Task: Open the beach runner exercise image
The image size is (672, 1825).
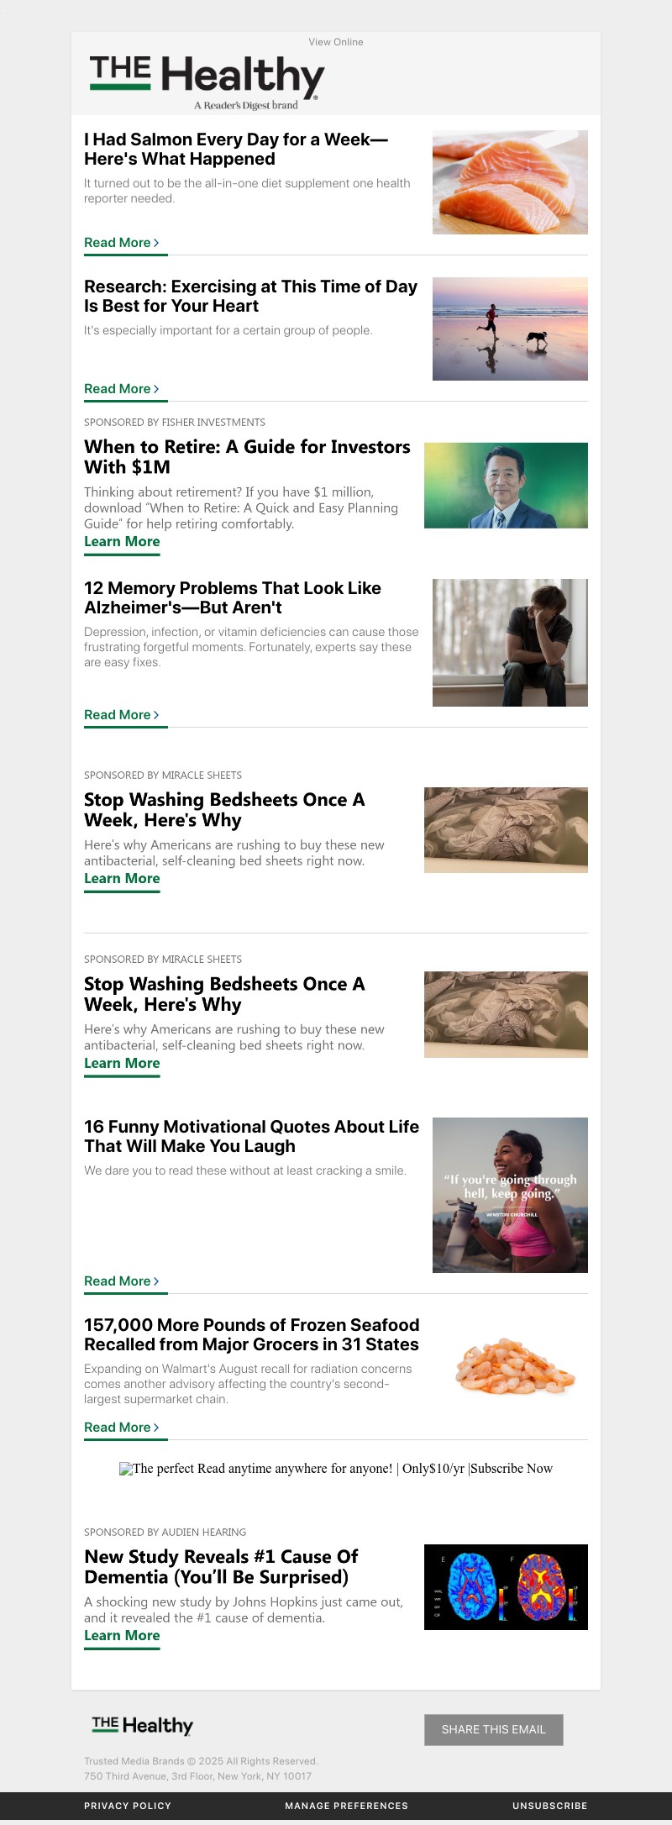Action: [510, 329]
